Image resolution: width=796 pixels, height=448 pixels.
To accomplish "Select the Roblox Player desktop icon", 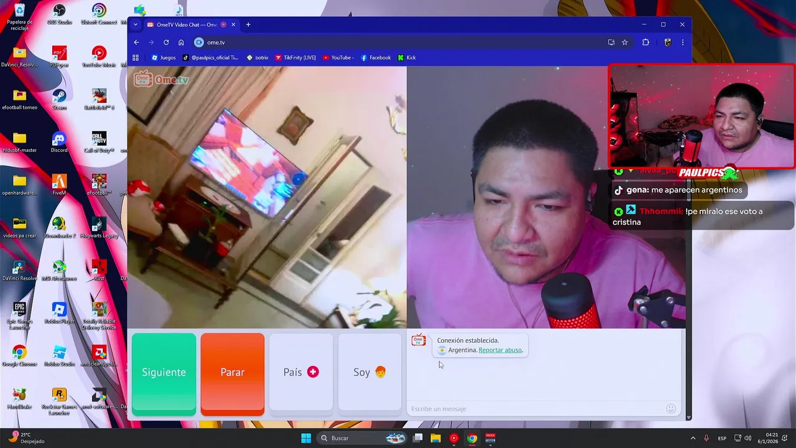I will [x=59, y=313].
